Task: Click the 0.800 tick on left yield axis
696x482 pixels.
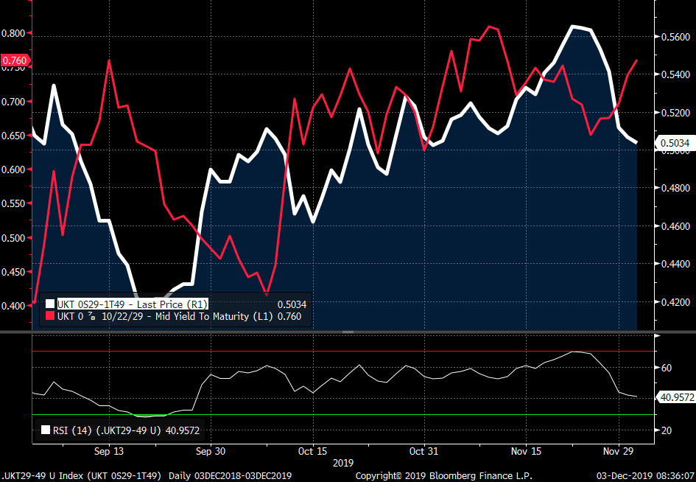Action: click(15, 33)
